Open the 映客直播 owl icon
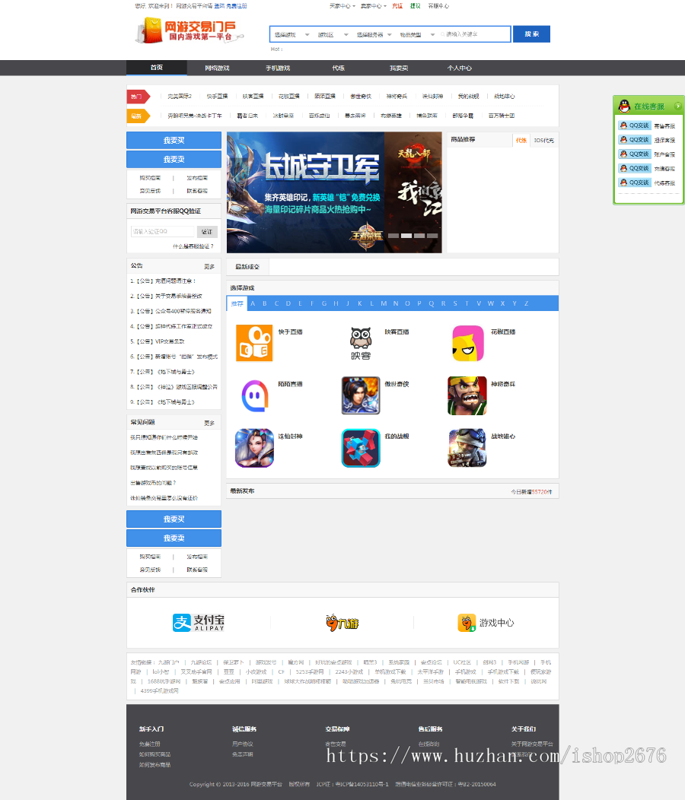The image size is (685, 800). pyautogui.click(x=361, y=343)
